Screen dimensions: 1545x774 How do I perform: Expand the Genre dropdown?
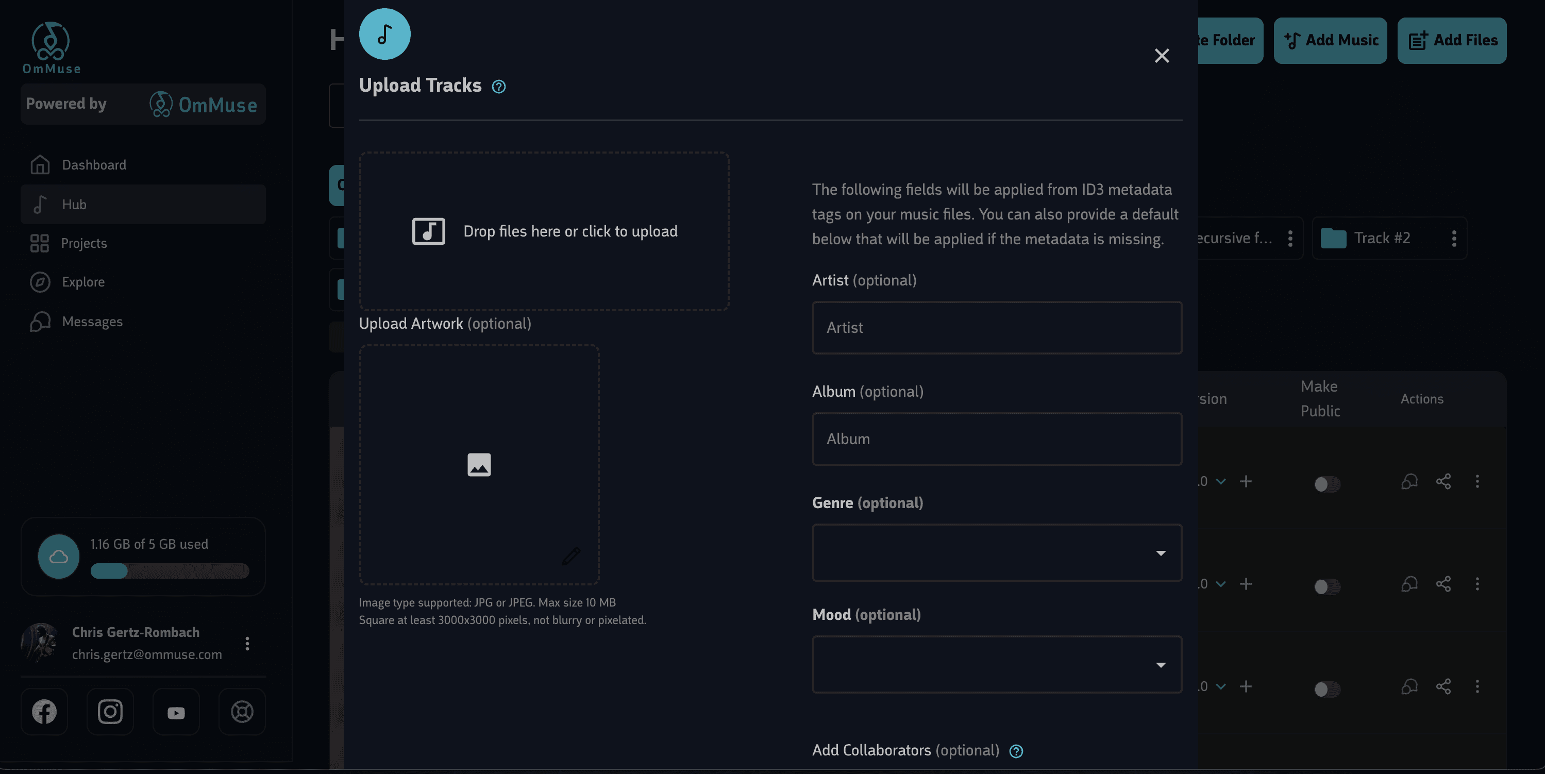coord(996,553)
